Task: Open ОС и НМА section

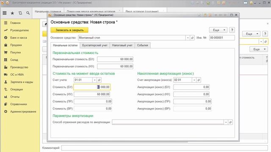Action: point(17,75)
